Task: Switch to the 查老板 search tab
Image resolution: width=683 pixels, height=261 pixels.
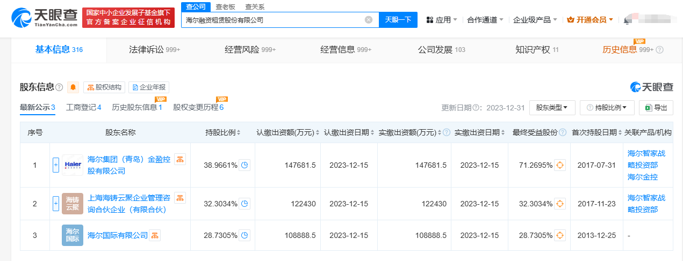Action: click(225, 7)
